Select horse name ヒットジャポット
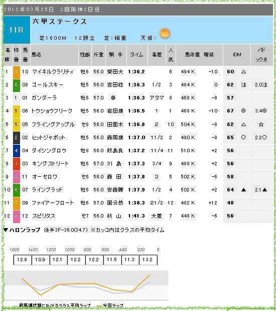The width and height of the screenshot is (276, 311). 48,138
